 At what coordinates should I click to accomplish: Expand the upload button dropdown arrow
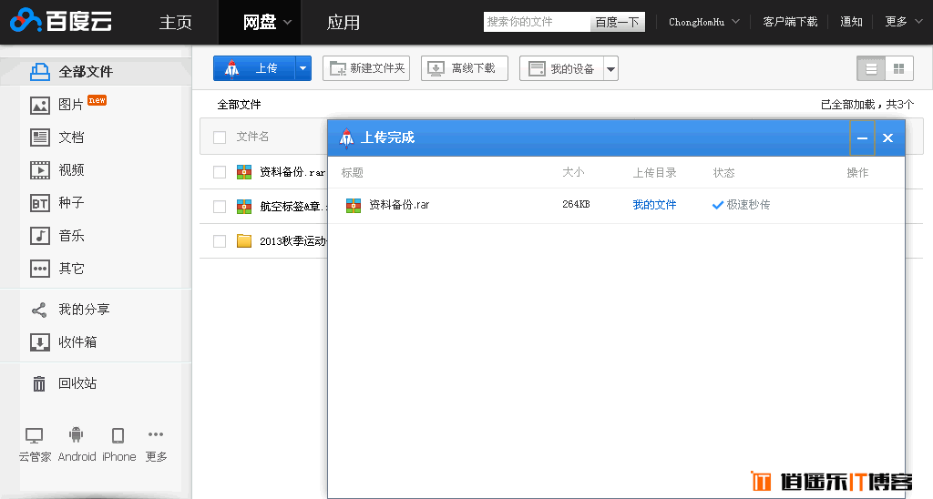[302, 68]
